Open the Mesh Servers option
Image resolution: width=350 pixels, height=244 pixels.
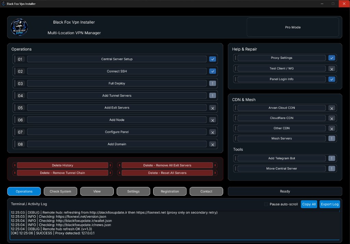tap(282, 138)
